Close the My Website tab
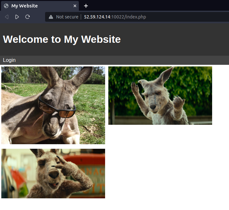The width and height of the screenshot is (229, 210). click(x=75, y=6)
